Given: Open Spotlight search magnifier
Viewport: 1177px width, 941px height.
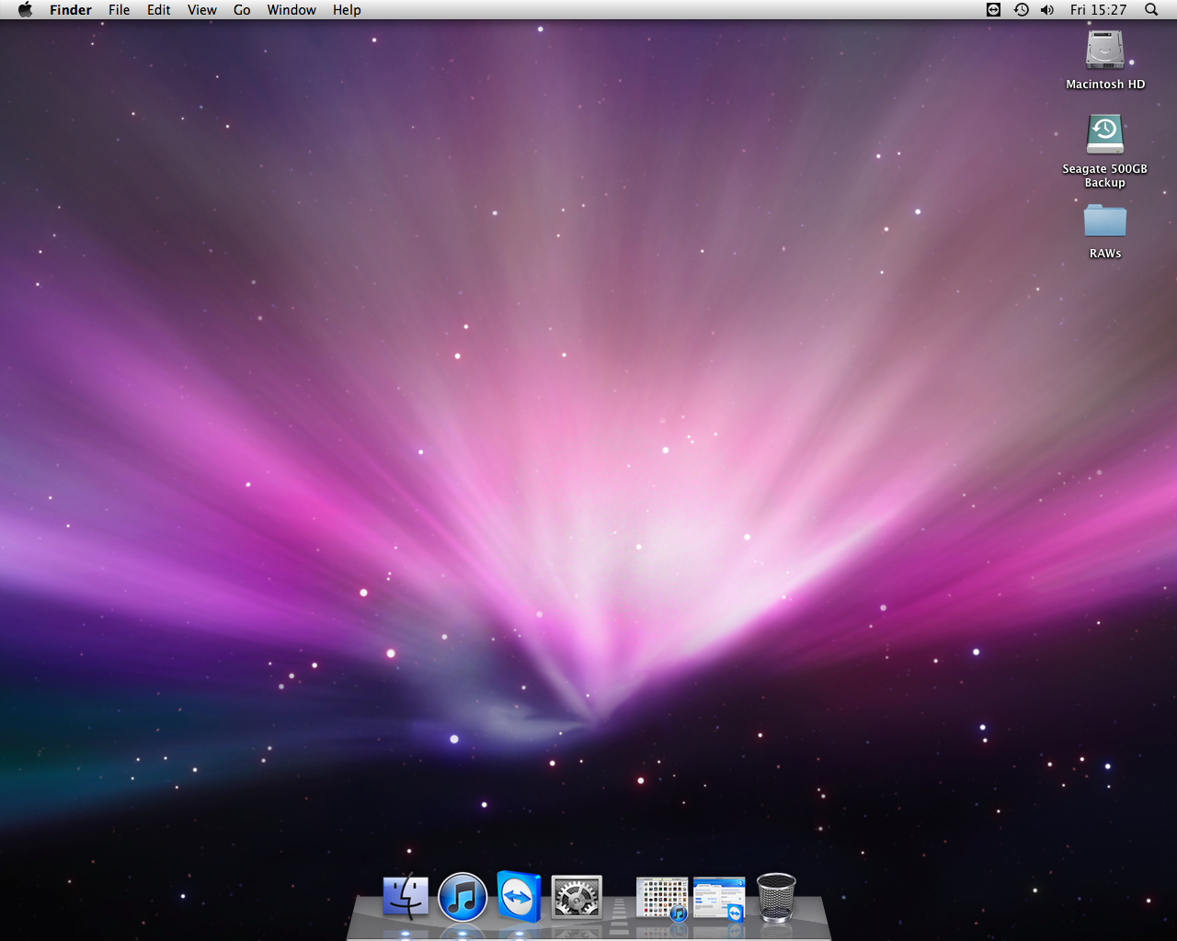Looking at the screenshot, I should click(1151, 10).
